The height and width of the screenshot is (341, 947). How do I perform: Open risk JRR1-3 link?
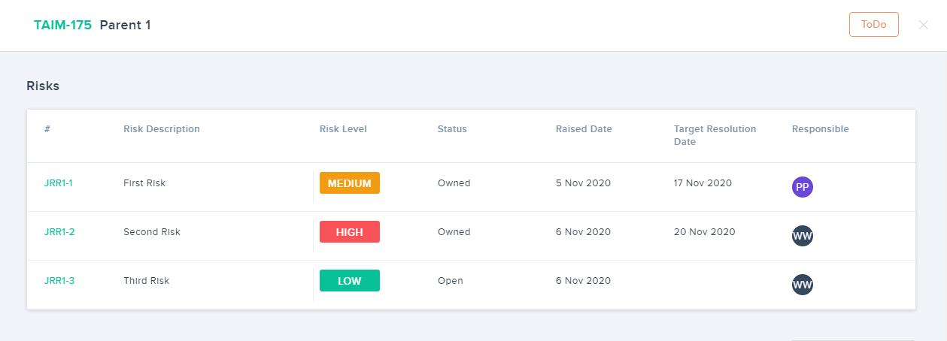[x=59, y=280]
